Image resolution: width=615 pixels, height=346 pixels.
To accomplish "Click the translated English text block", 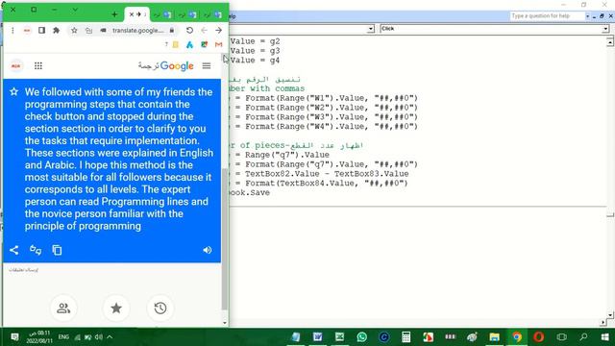I will pyautogui.click(x=118, y=159).
